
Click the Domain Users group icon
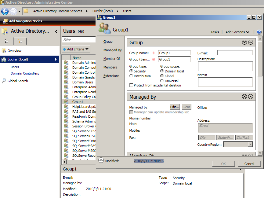tap(66, 82)
